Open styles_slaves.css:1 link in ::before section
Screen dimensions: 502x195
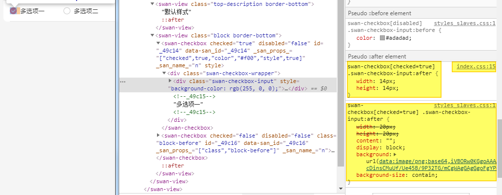465,24
